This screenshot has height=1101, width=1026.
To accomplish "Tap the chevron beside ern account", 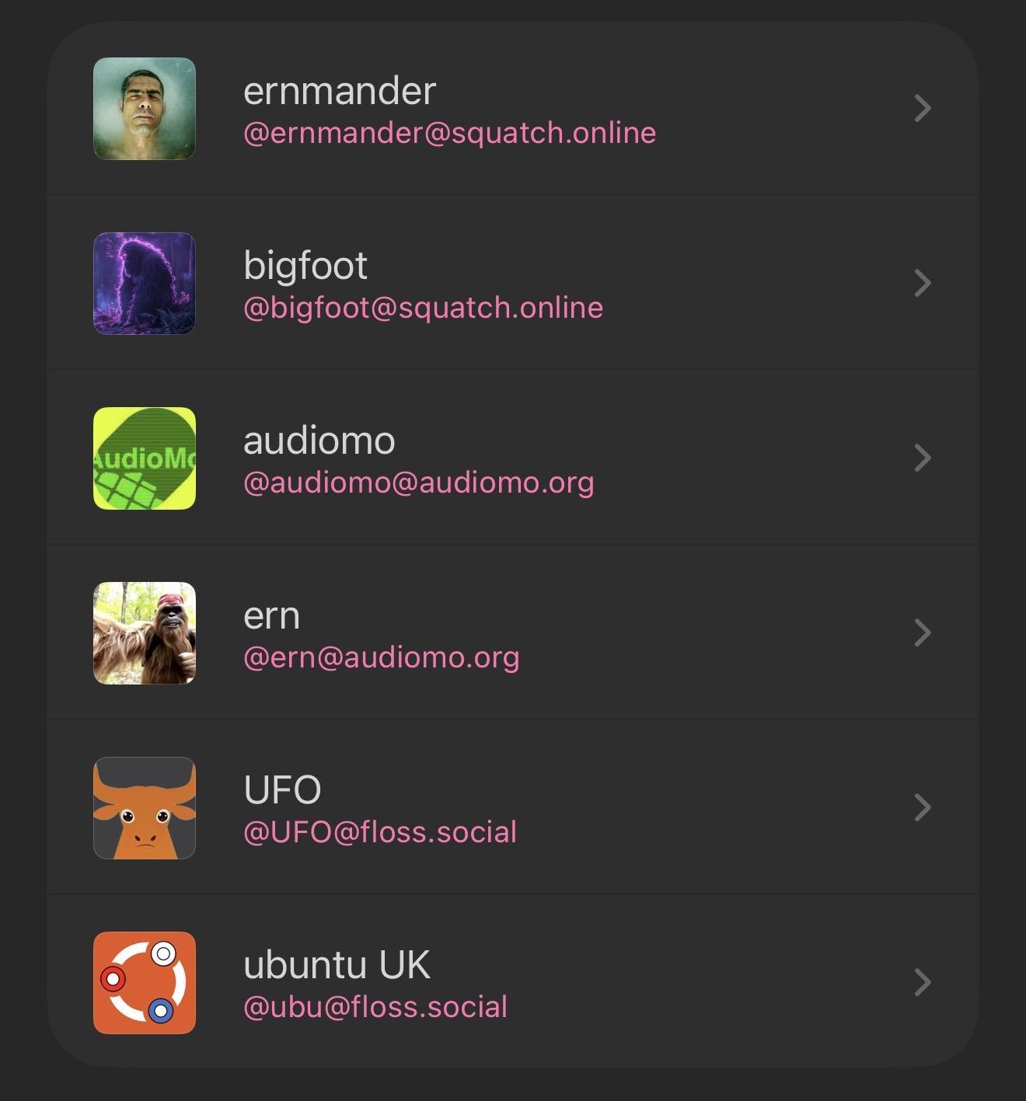I will (923, 633).
